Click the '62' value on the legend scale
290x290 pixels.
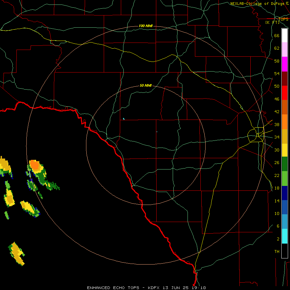point(277,48)
